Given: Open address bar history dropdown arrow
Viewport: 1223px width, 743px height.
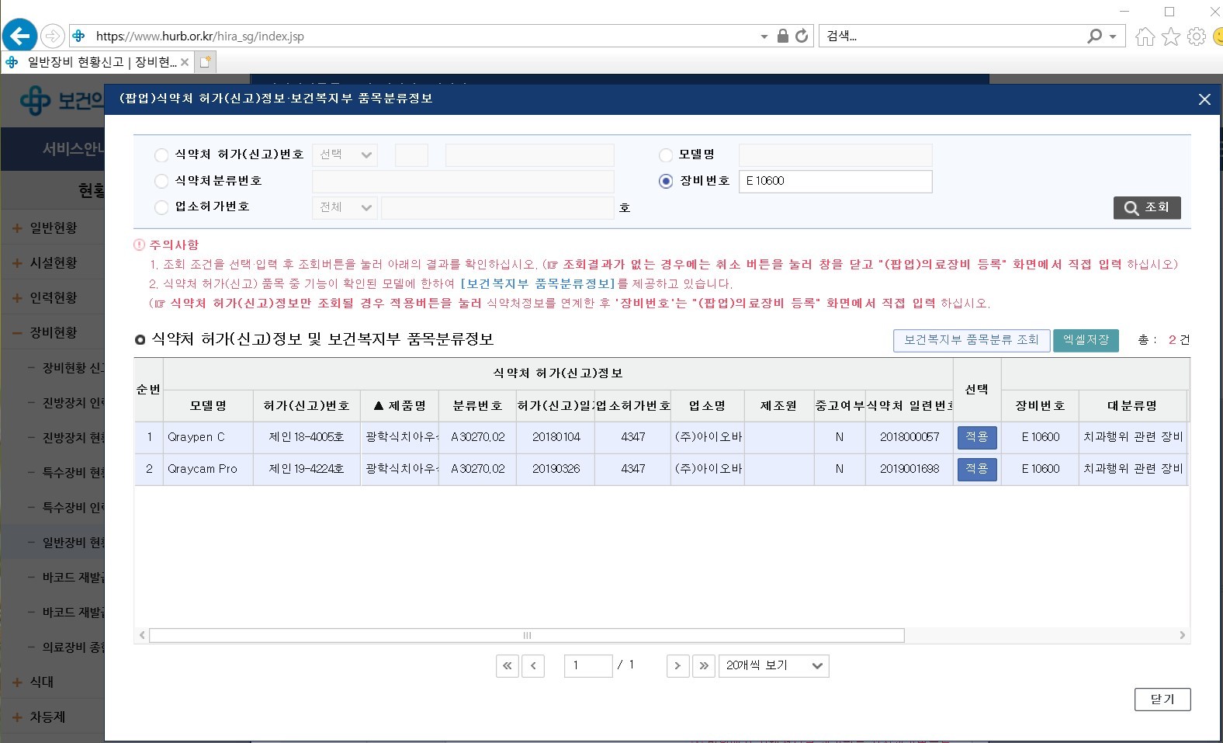Looking at the screenshot, I should (764, 36).
